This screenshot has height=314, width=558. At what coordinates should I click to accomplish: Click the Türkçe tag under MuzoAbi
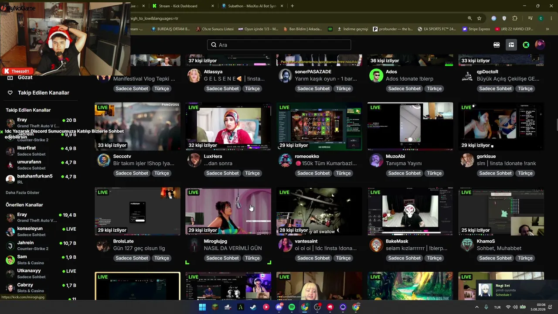click(x=434, y=173)
